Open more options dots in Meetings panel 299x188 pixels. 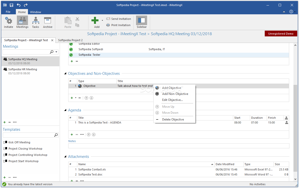tap(15, 122)
